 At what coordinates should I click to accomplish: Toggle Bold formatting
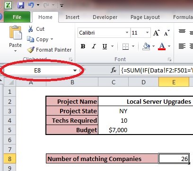pos(83,46)
